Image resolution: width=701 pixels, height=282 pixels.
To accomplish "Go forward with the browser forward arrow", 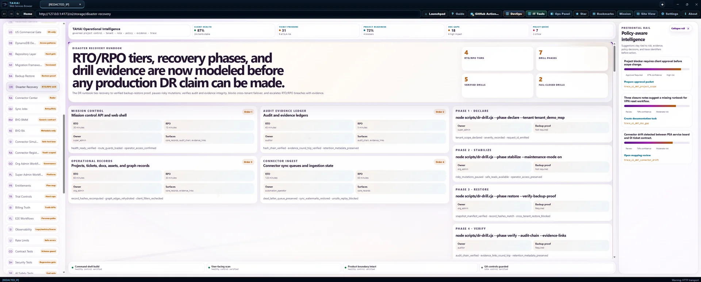I will click(x=11, y=14).
